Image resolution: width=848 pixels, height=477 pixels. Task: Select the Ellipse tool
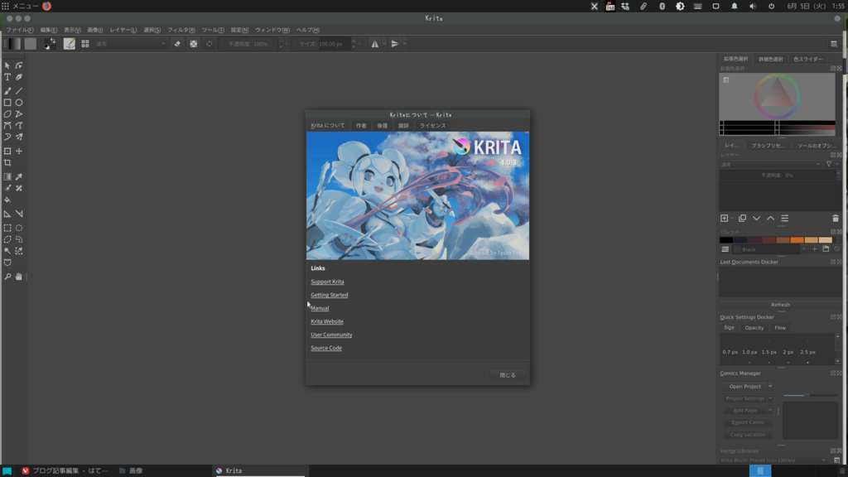tap(19, 102)
